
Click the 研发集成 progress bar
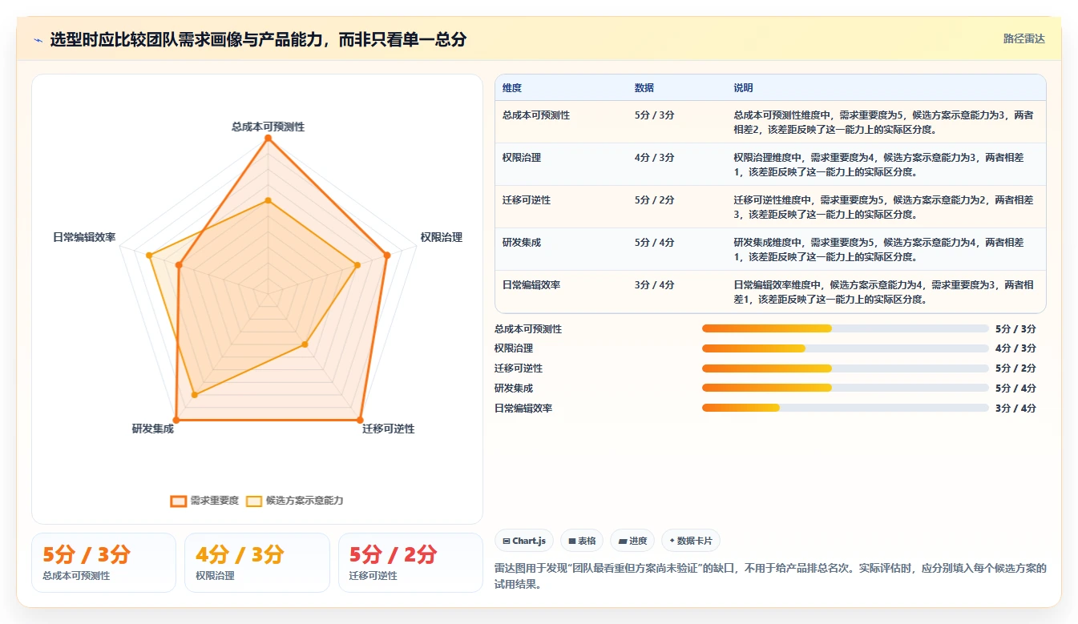point(845,388)
